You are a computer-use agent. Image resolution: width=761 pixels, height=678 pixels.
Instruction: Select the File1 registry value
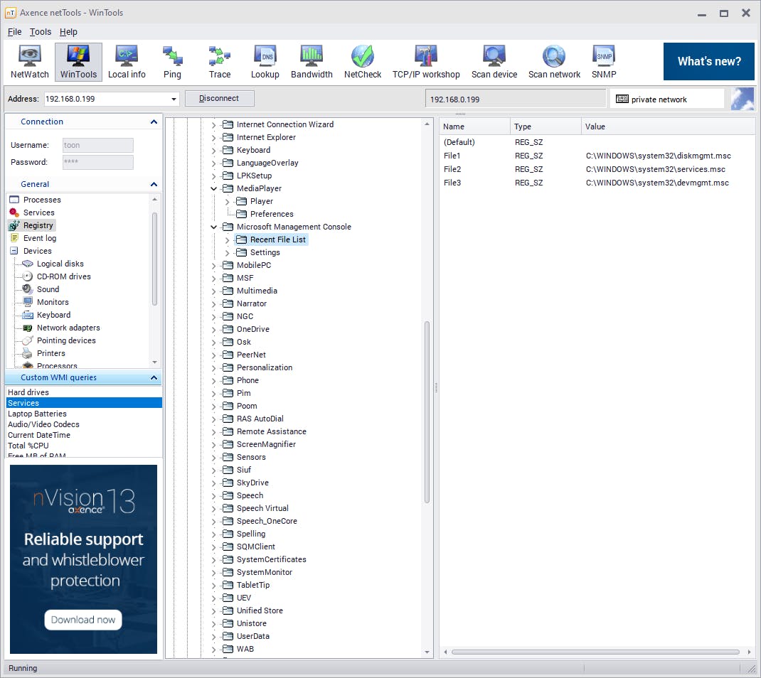pyautogui.click(x=452, y=156)
